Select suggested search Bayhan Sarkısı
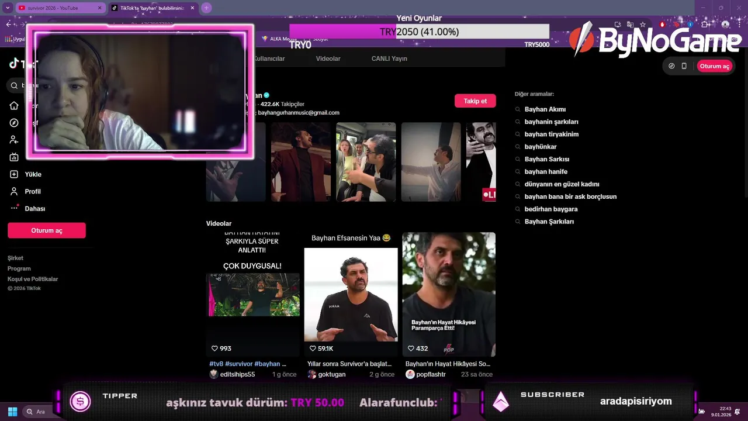Screen dimensions: 748x421 coord(547,159)
